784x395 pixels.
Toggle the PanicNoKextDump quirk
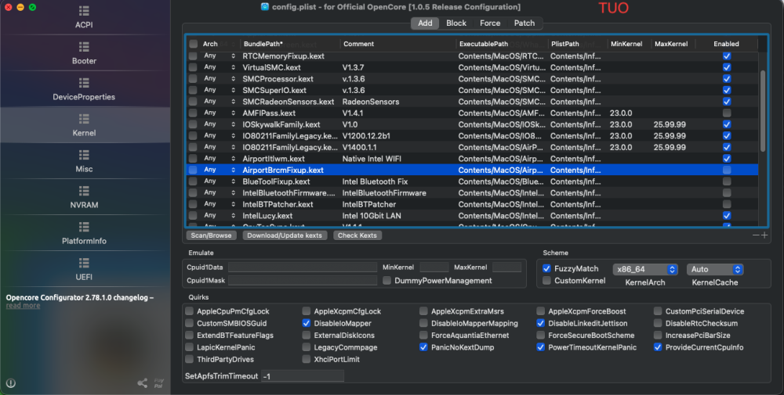point(423,347)
